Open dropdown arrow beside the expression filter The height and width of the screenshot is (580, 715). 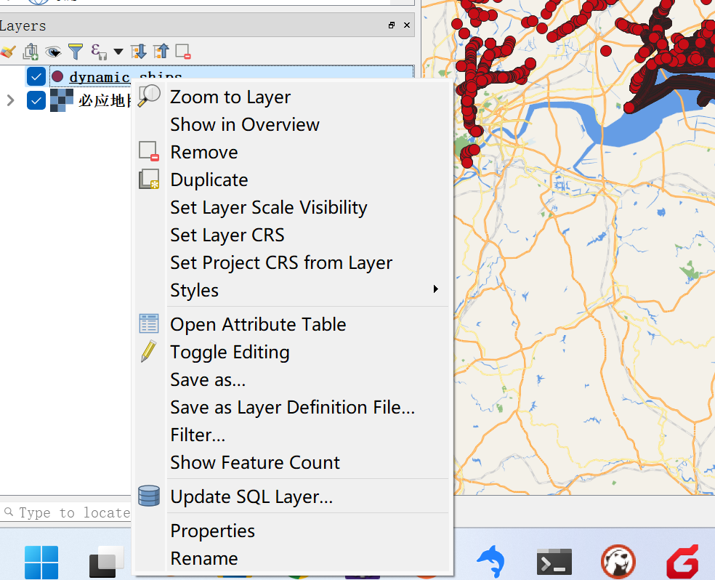pos(118,52)
